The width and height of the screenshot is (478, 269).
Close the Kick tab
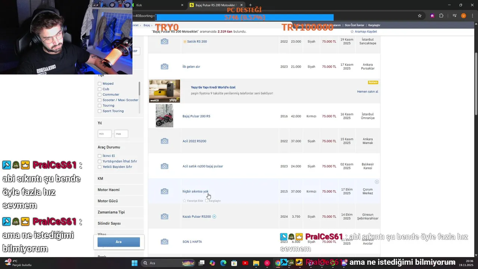(182, 5)
